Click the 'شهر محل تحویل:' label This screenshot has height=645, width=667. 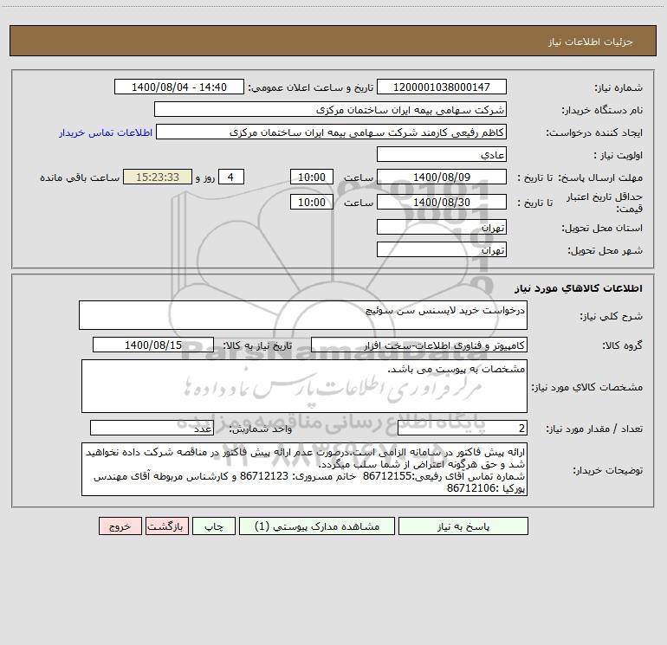click(605, 251)
